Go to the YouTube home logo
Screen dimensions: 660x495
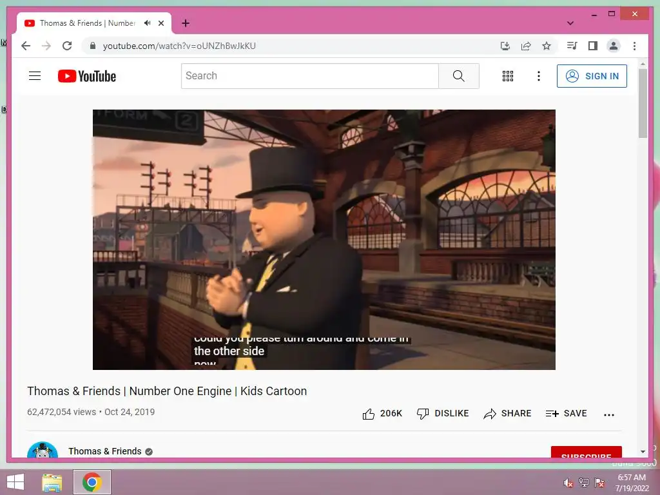click(87, 76)
